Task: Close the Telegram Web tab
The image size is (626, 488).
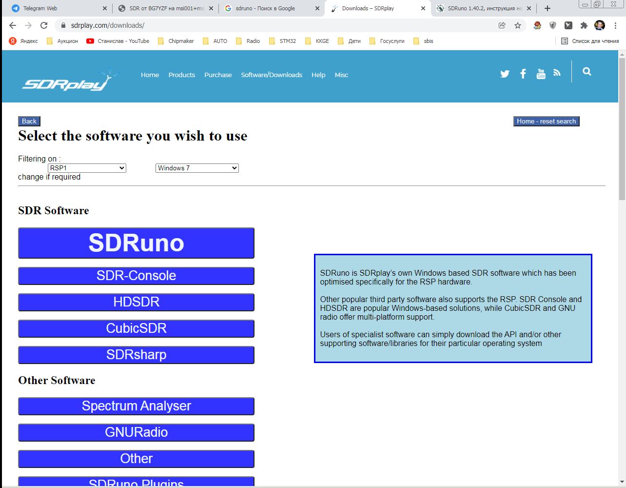Action: [105, 8]
